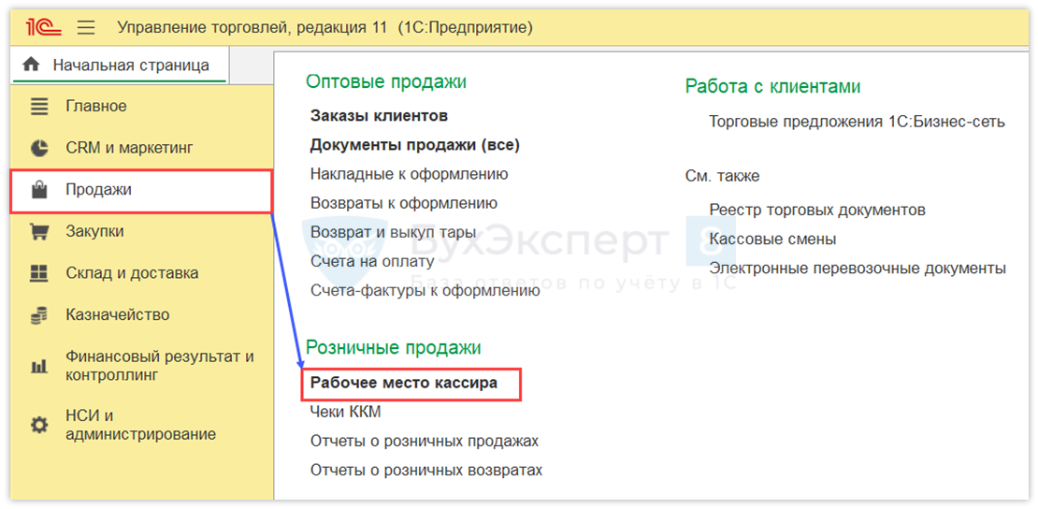
Task: Open the CRM и маркетинг section
Action: click(x=141, y=148)
